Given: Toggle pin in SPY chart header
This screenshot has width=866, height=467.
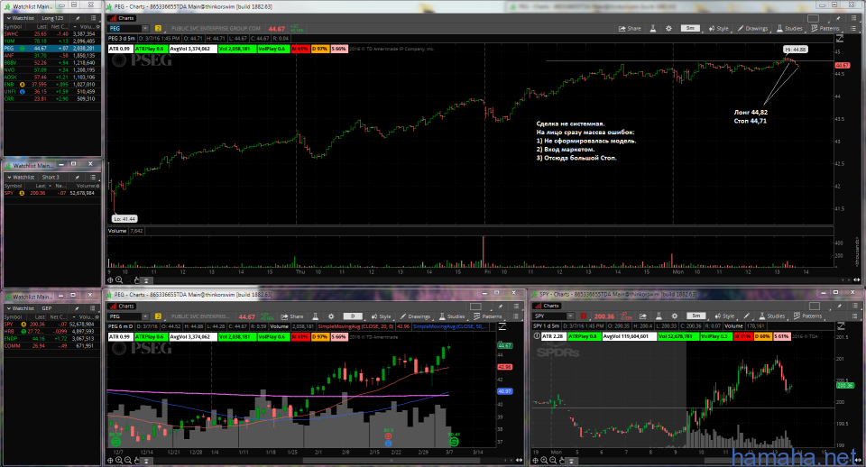Looking at the screenshot, I should tap(839, 306).
